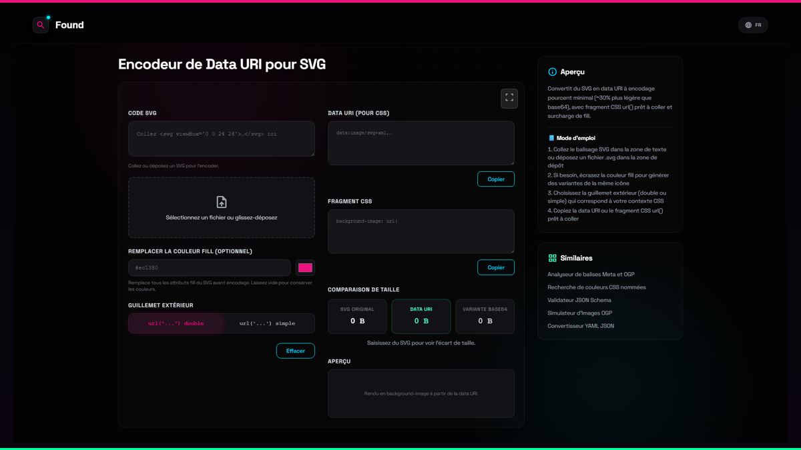Click the globe icon in language button
Image resolution: width=801 pixels, height=450 pixels.
pos(748,25)
